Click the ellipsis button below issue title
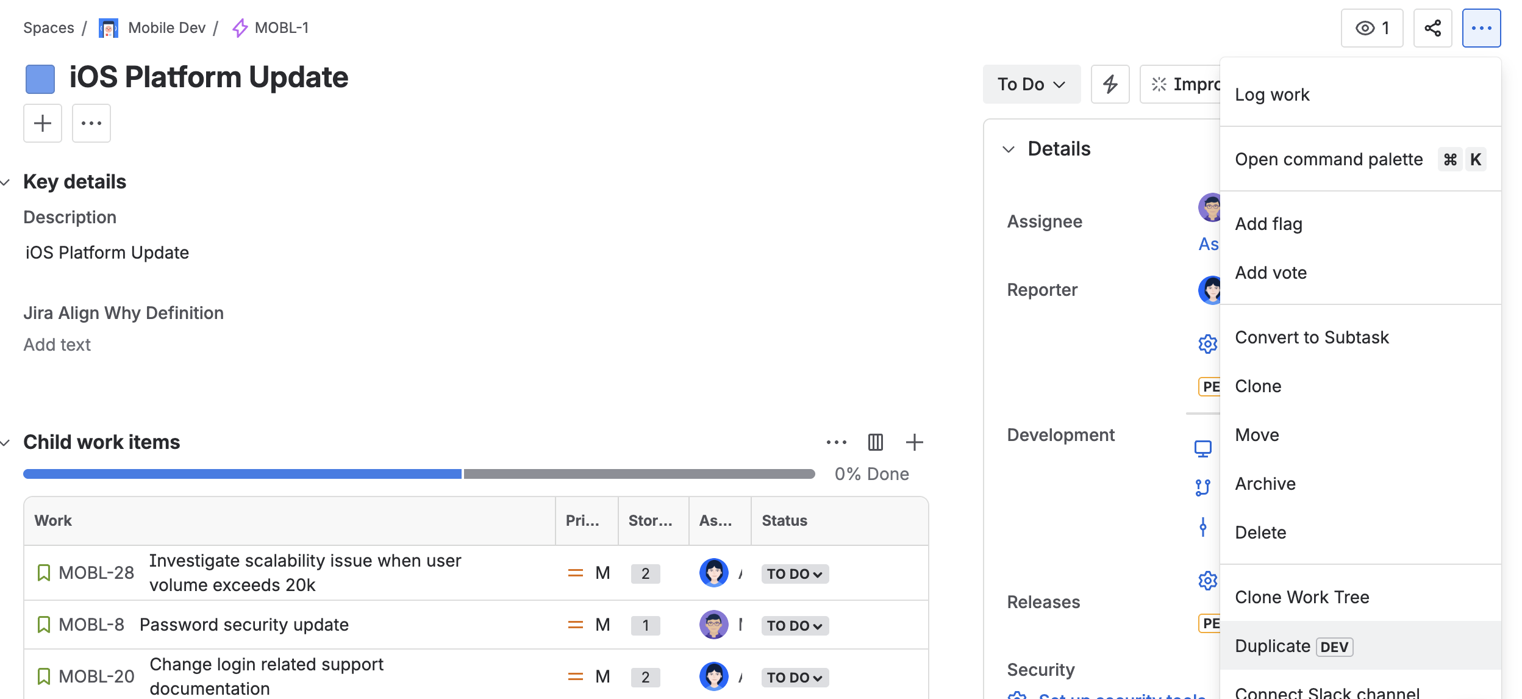 click(x=91, y=123)
